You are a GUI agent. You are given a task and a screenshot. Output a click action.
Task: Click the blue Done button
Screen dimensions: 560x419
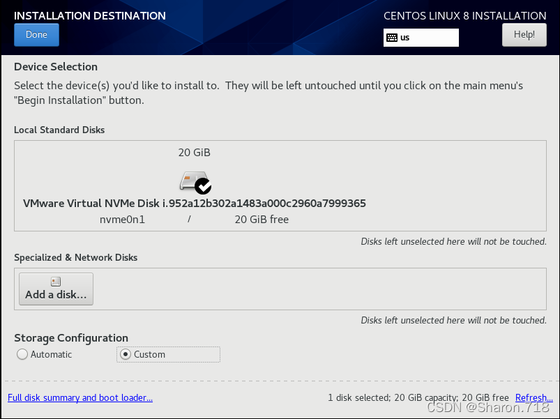click(36, 35)
